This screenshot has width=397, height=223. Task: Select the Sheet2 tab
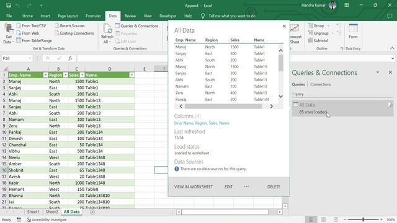51,212
